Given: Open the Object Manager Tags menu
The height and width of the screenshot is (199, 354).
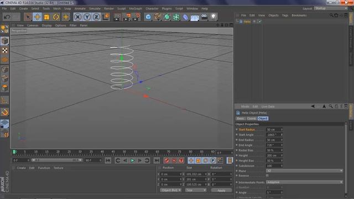Looking at the screenshot, I should pos(285,15).
